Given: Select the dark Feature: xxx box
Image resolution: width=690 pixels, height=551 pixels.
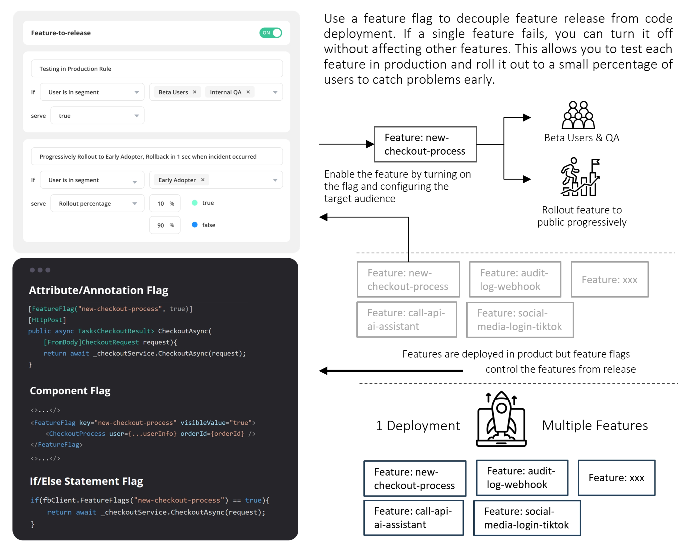Looking at the screenshot, I should coord(616,478).
